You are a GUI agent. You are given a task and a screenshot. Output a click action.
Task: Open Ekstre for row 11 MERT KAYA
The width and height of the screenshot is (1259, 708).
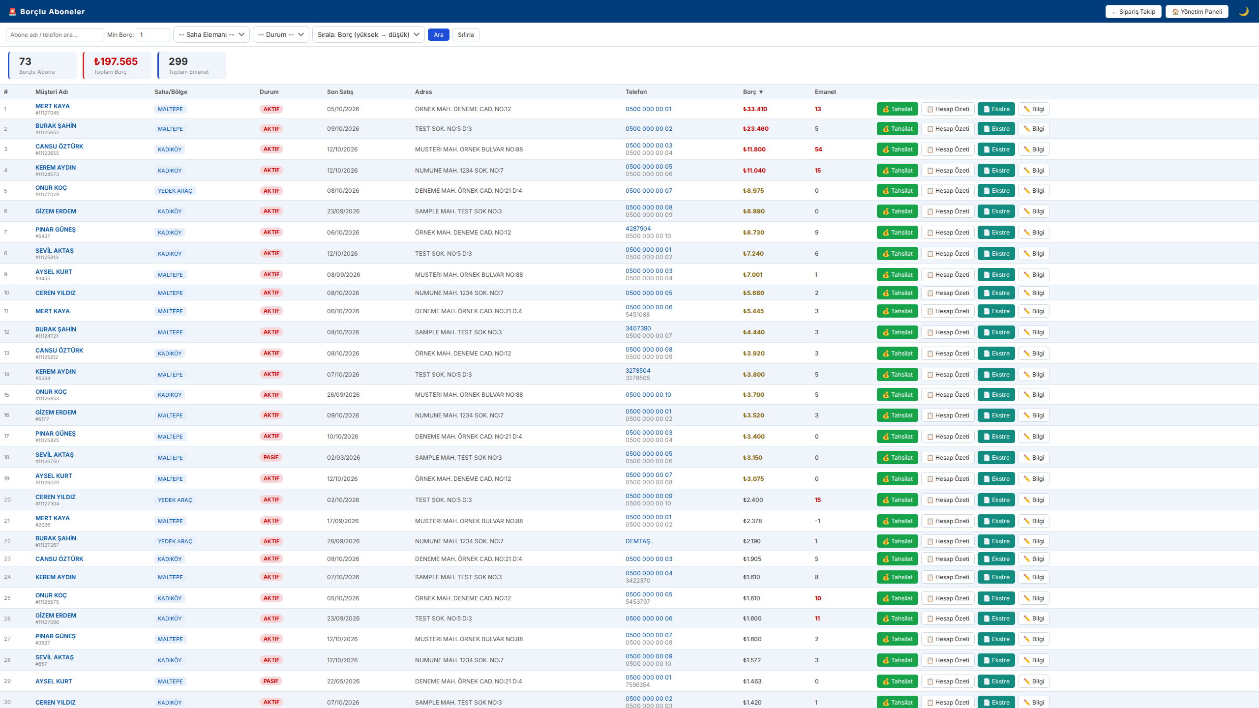point(996,311)
